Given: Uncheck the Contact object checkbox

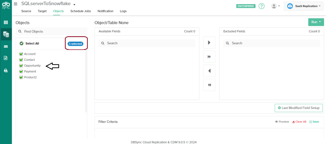Looking at the screenshot, I should pyautogui.click(x=21, y=60).
